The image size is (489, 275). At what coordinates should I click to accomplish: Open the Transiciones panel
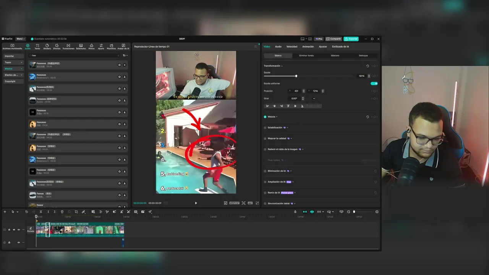(68, 47)
